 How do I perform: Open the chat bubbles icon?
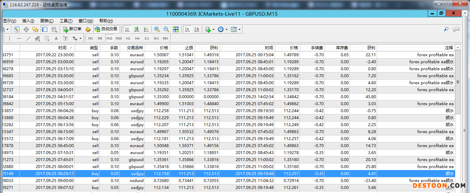456,29
